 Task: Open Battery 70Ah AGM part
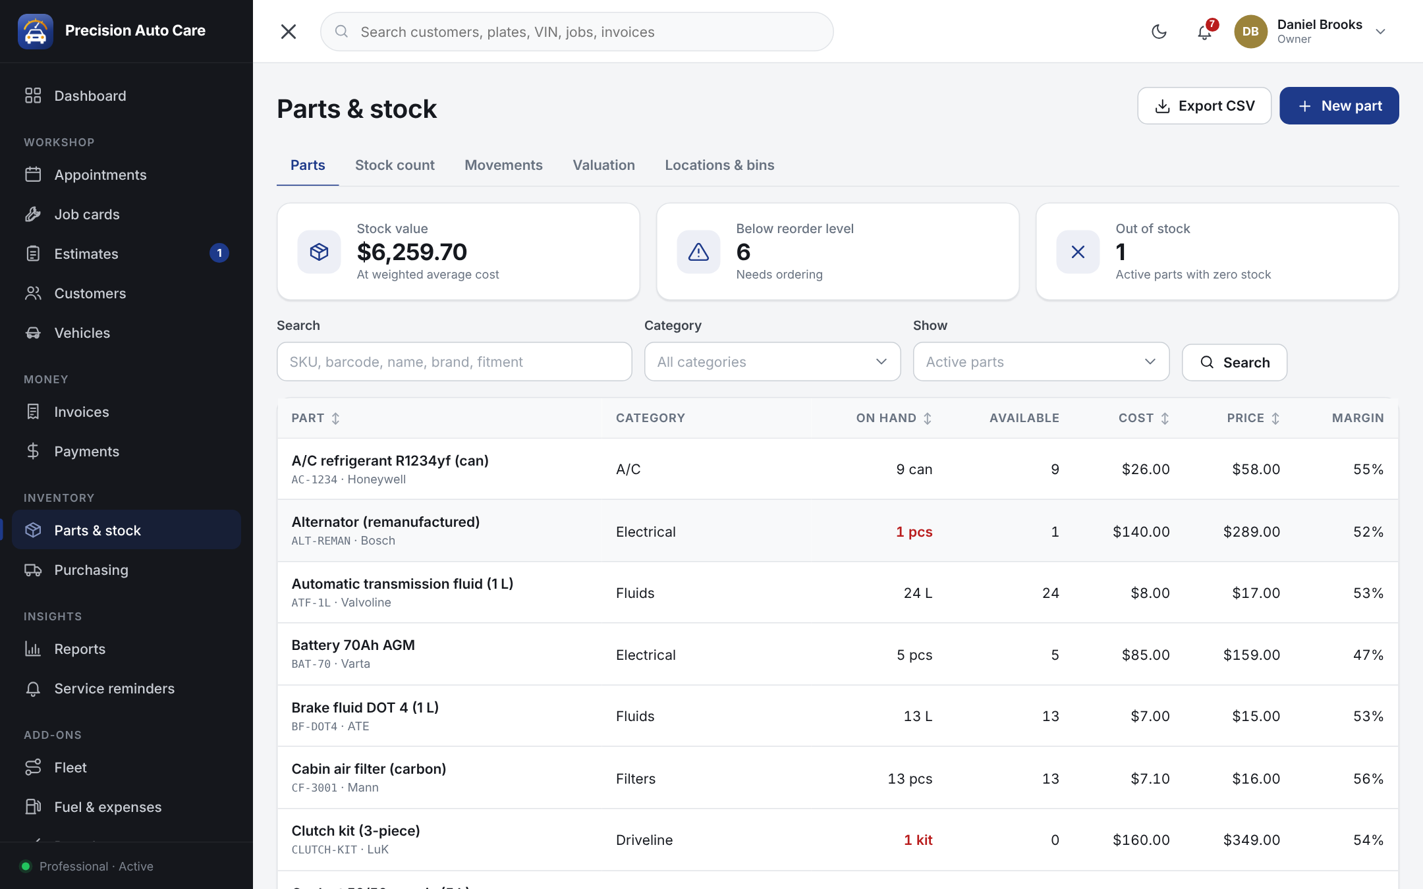[838, 654]
